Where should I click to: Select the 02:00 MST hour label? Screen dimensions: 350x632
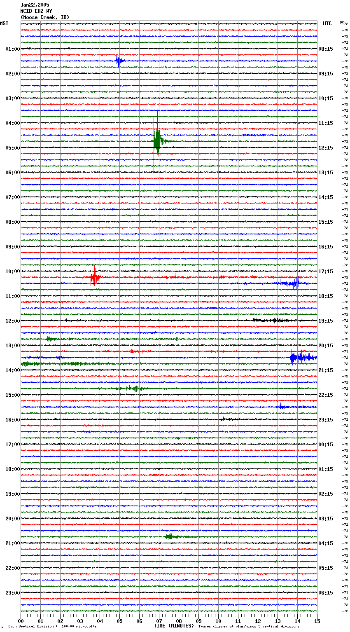(x=12, y=74)
